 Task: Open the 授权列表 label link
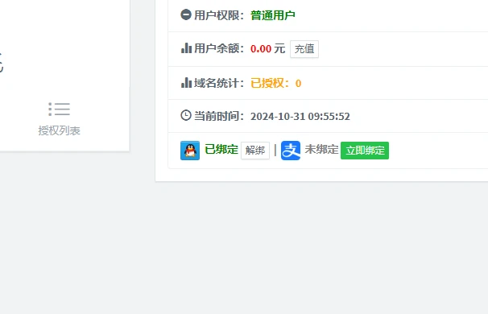(59, 130)
